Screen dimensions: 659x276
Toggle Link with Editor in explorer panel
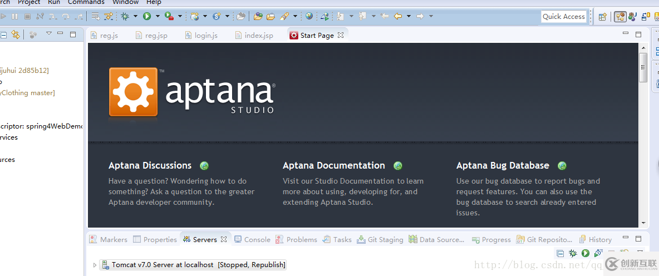[x=16, y=34]
